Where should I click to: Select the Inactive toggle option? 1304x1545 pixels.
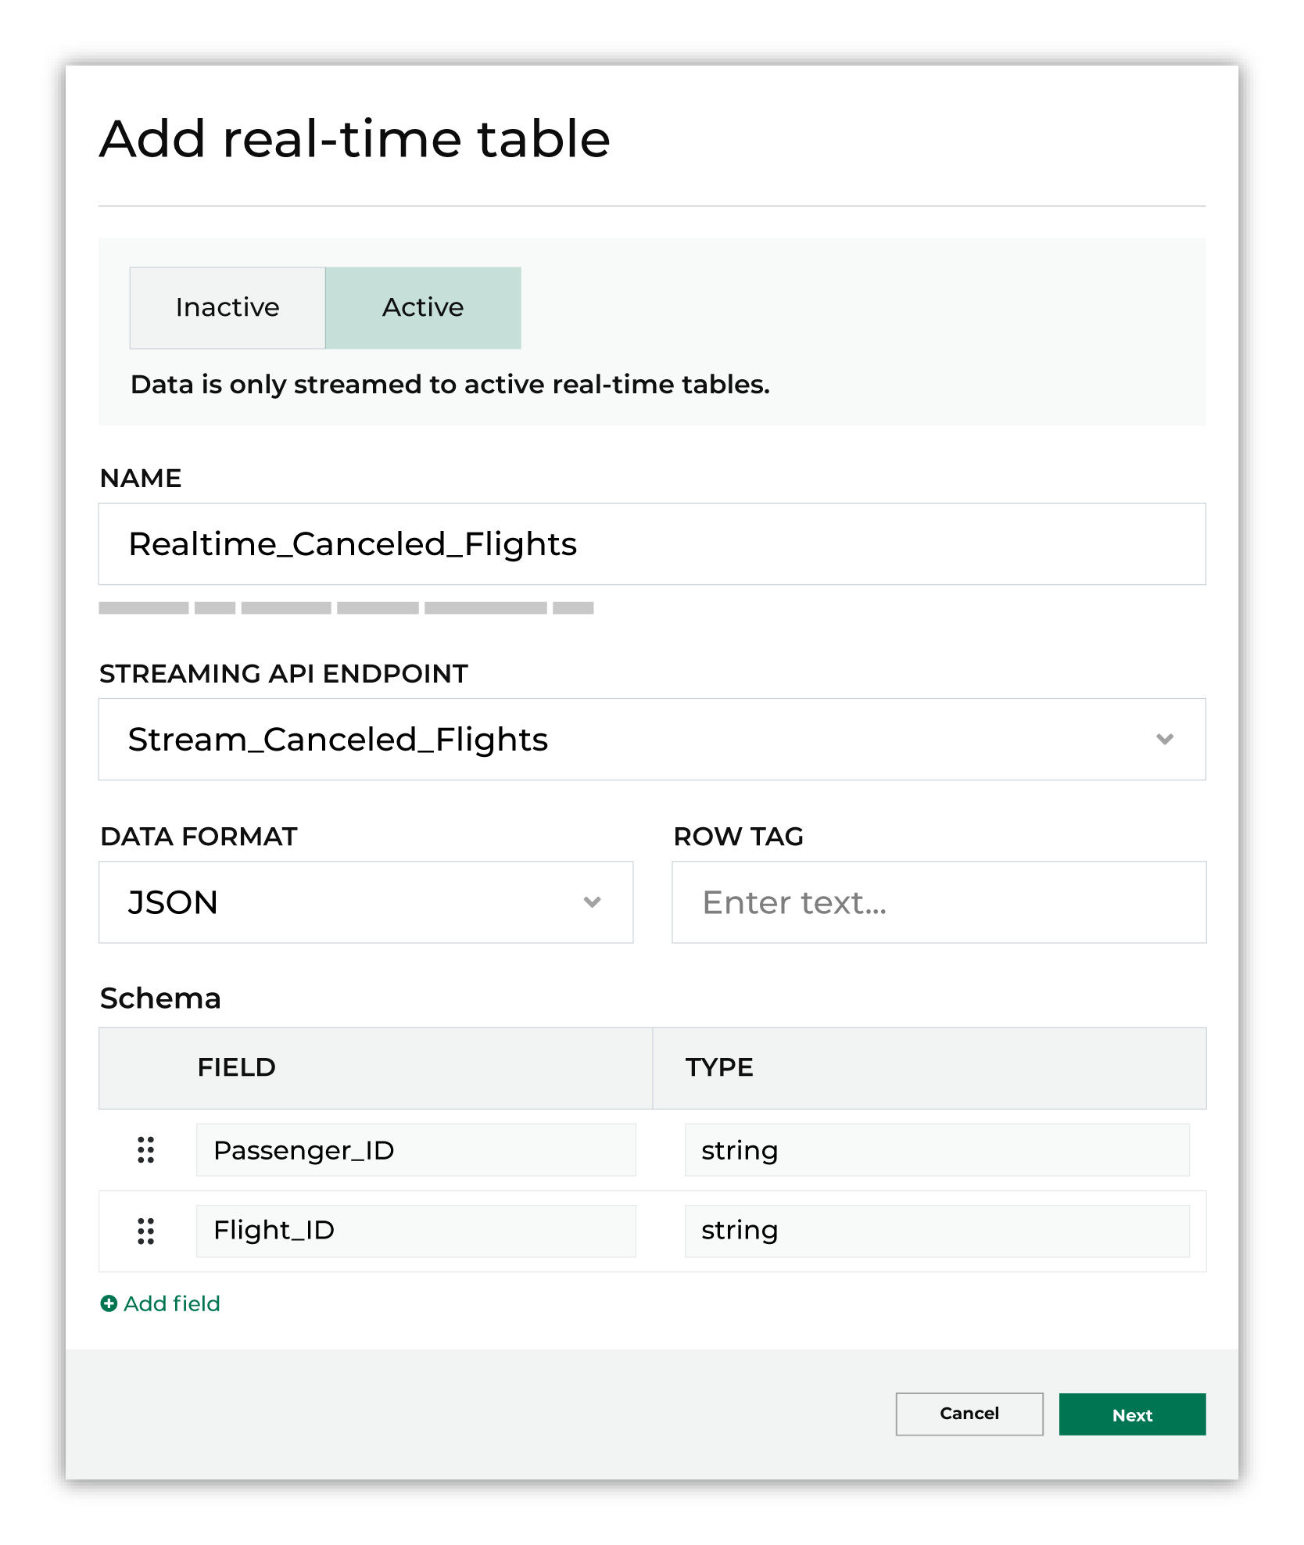227,307
